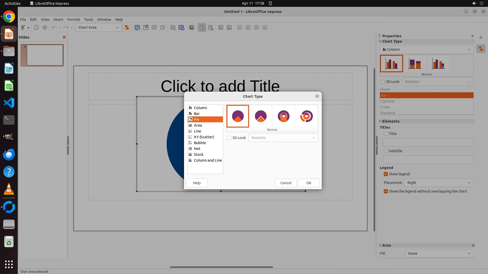Select the Exploded Pie chart subtype
The height and width of the screenshot is (274, 488).
coord(261,116)
